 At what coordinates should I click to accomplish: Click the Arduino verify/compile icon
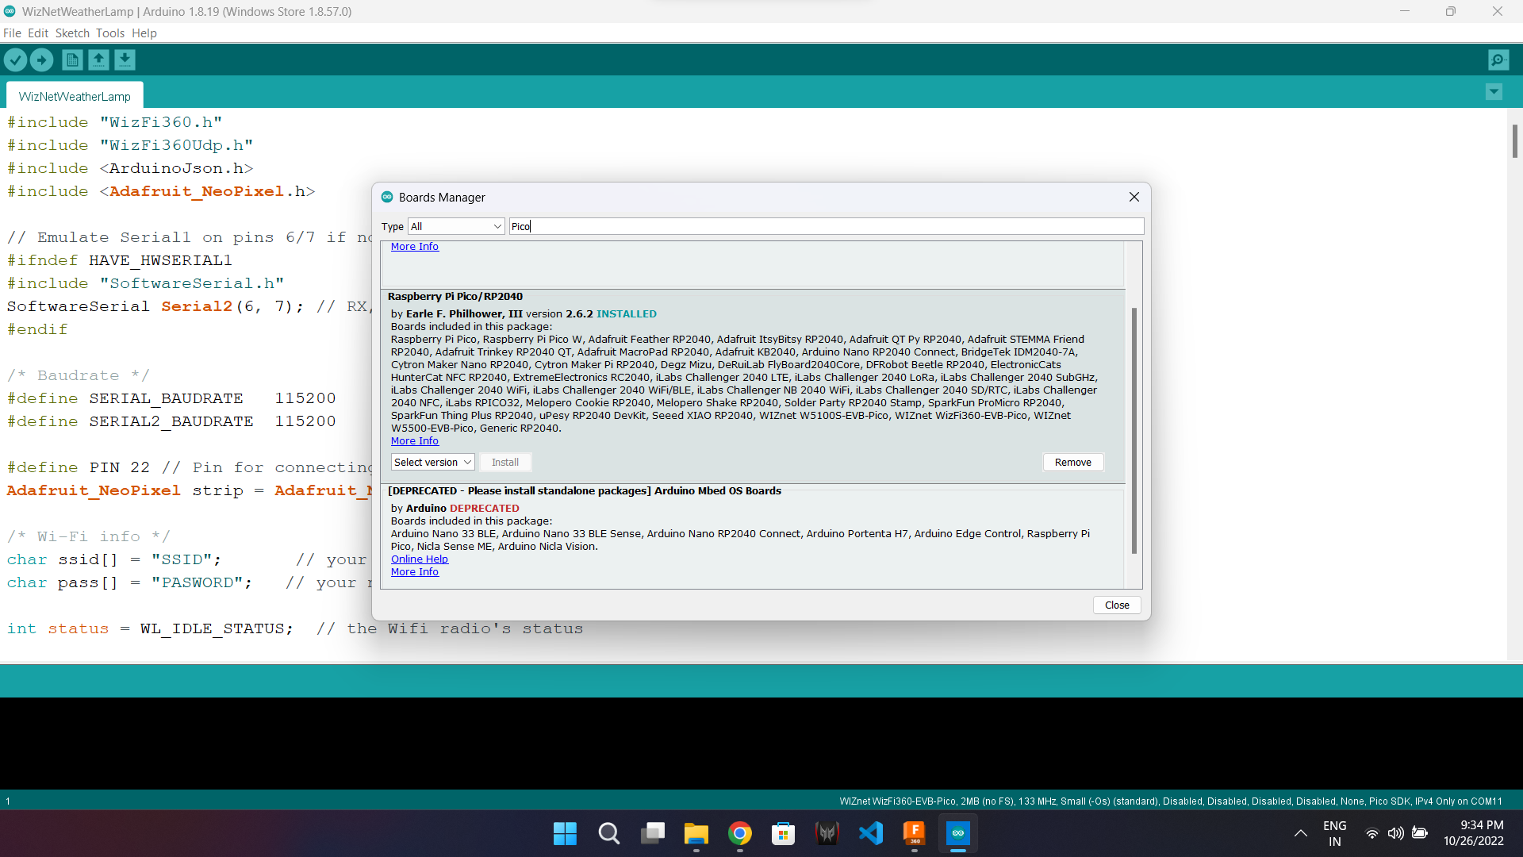[x=14, y=60]
